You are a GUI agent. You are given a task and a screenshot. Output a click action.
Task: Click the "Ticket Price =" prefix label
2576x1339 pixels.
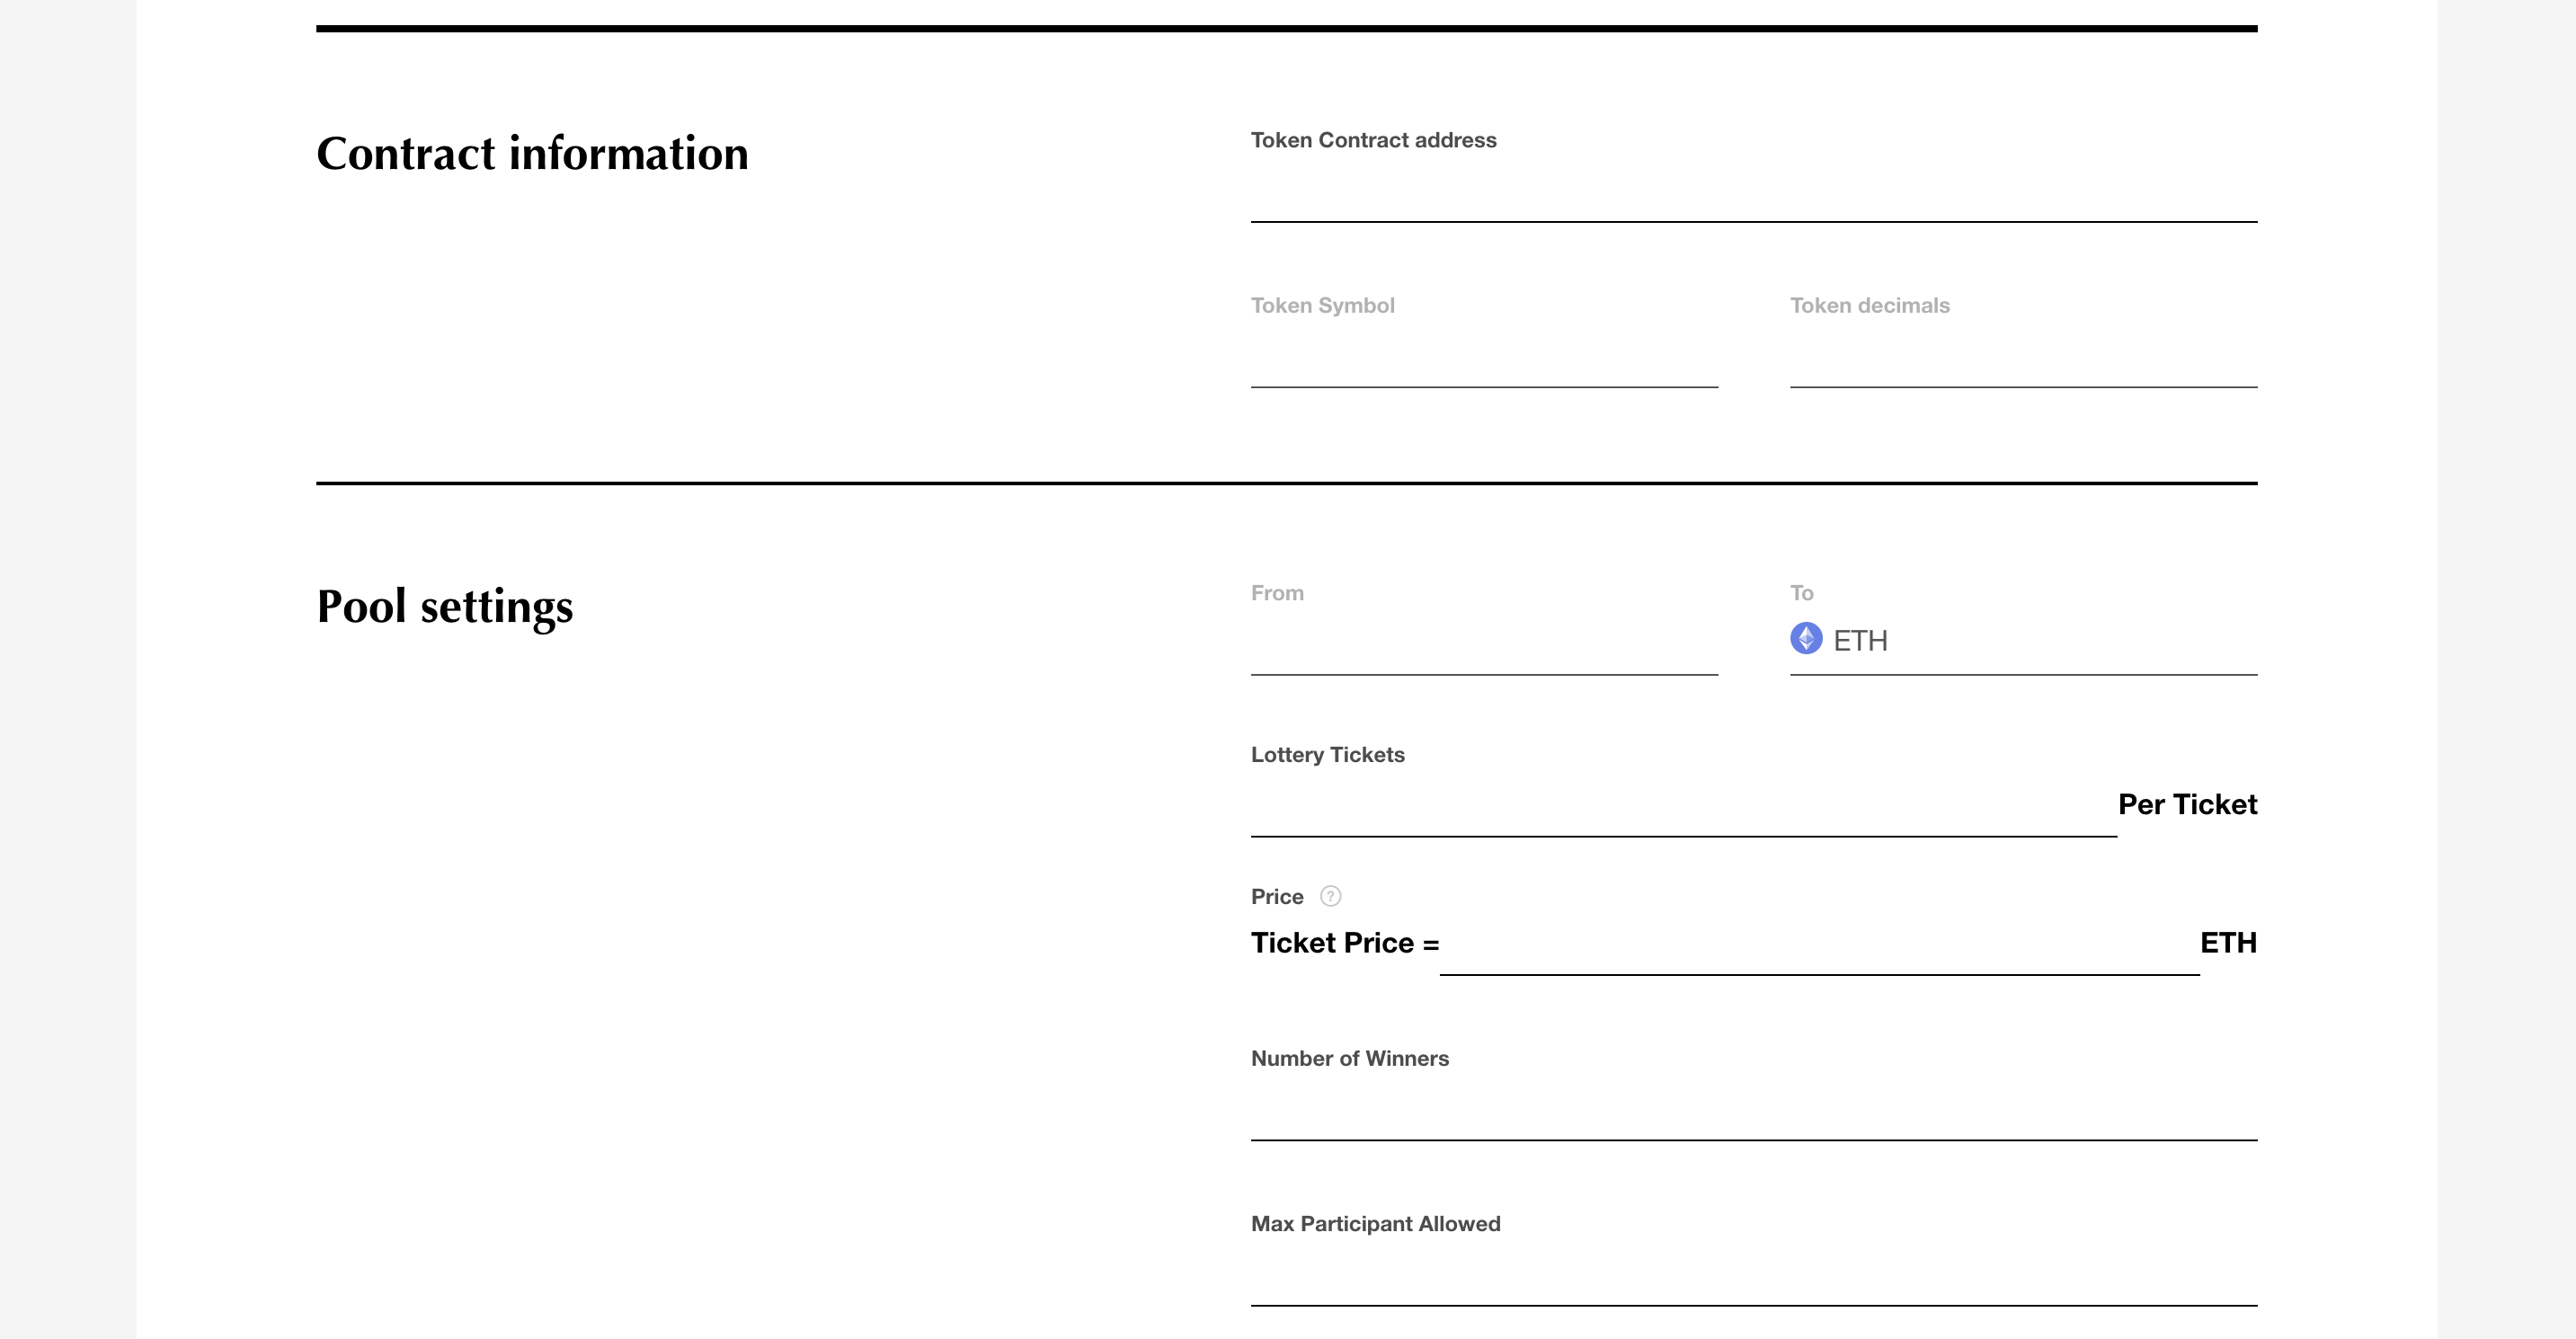click(x=1345, y=943)
